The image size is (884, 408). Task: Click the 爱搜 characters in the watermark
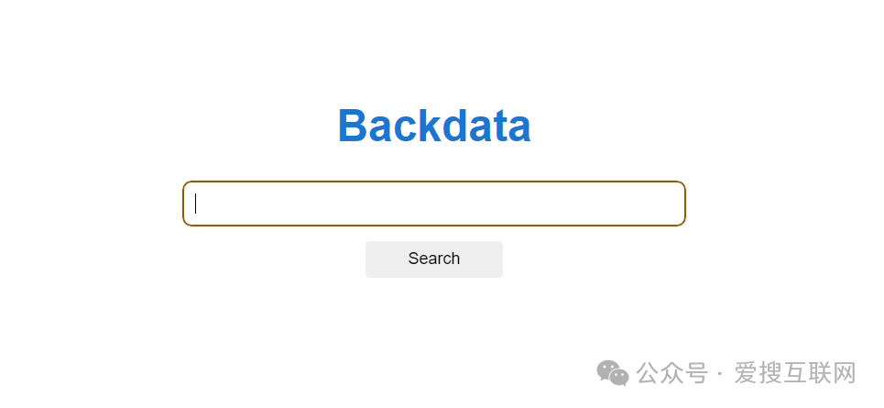click(x=758, y=373)
